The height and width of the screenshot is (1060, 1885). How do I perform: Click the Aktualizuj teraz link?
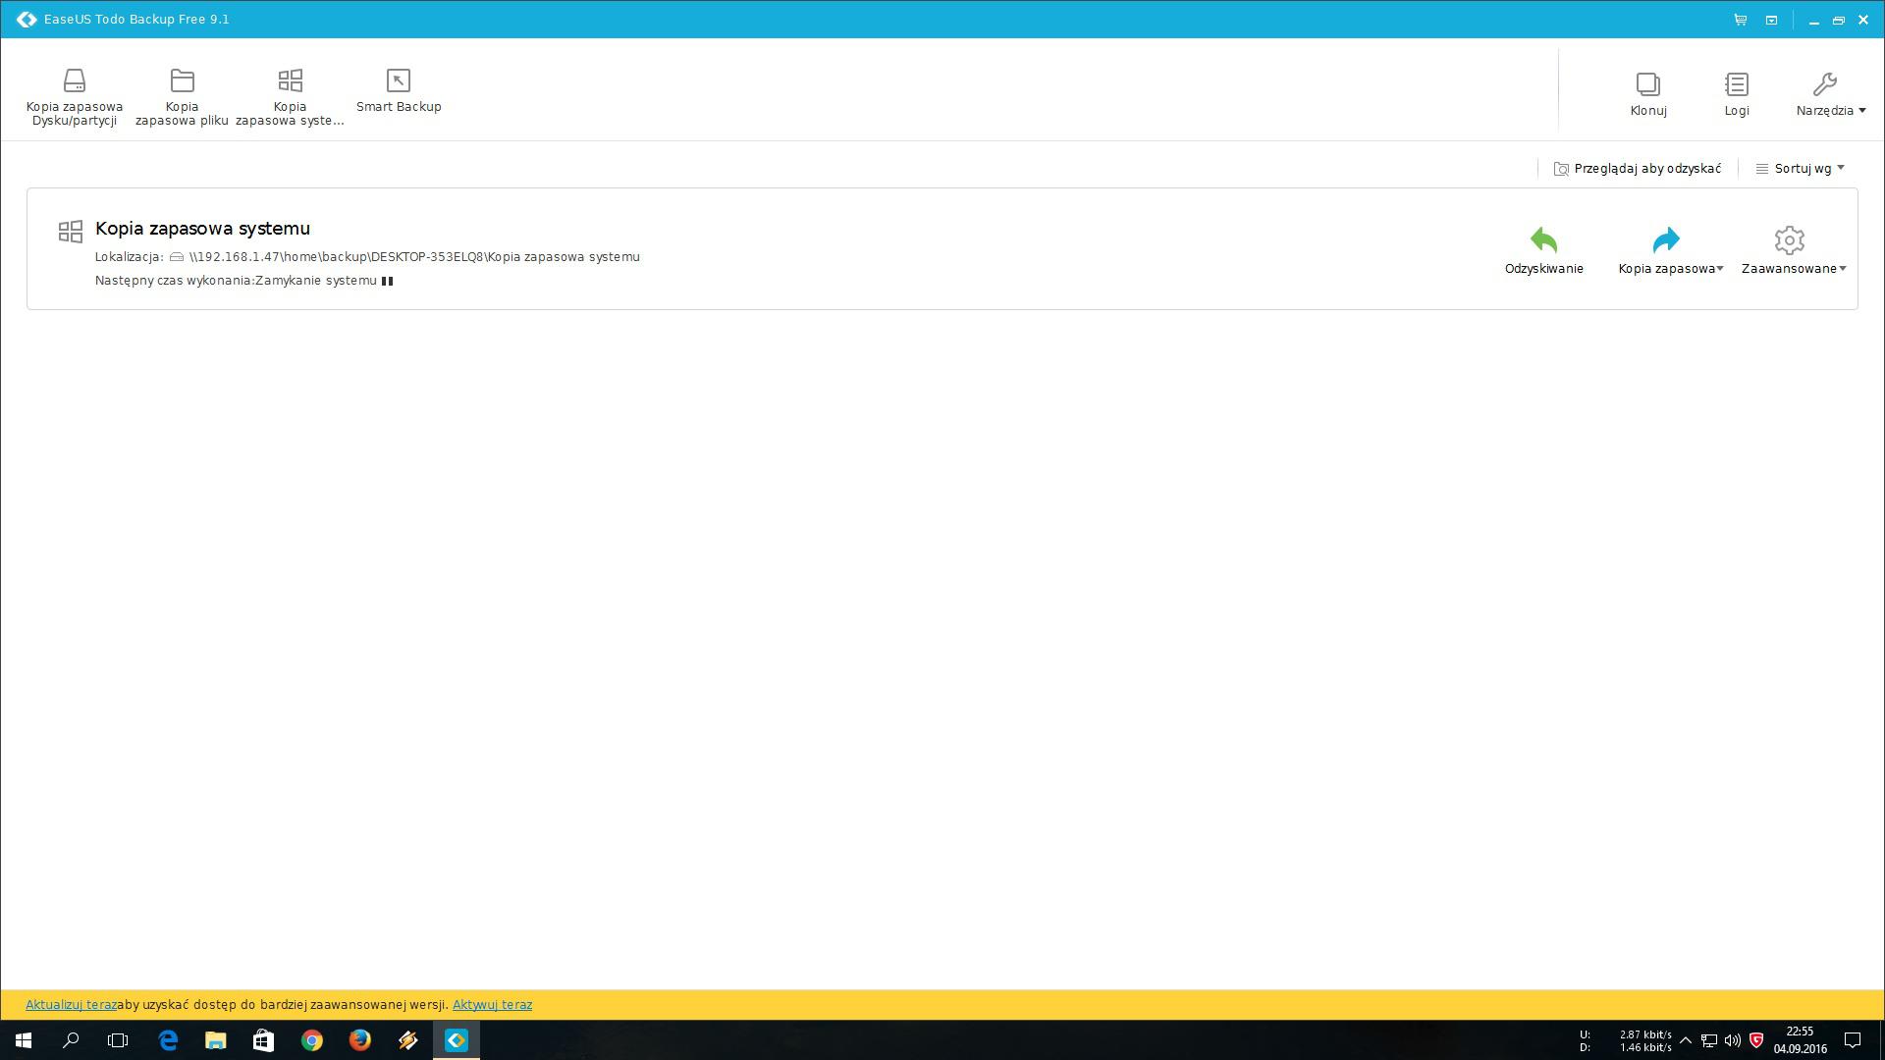pyautogui.click(x=71, y=1005)
